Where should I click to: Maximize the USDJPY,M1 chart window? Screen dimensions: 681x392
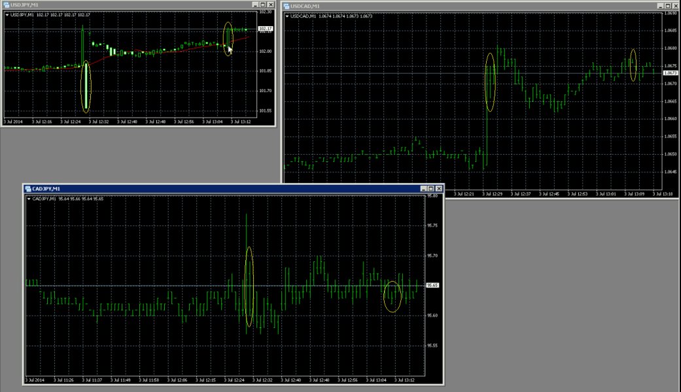[x=262, y=5]
